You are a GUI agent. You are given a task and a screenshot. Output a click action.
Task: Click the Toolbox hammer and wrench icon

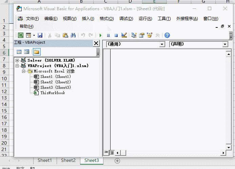[x=157, y=35]
